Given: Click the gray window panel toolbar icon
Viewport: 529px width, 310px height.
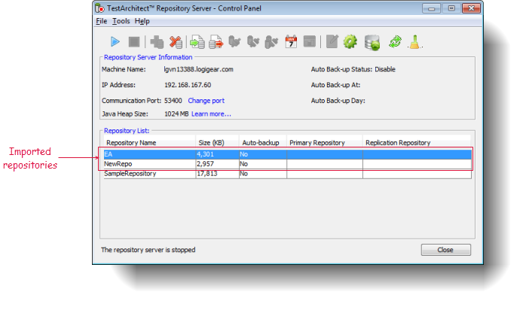Looking at the screenshot, I should (310, 42).
